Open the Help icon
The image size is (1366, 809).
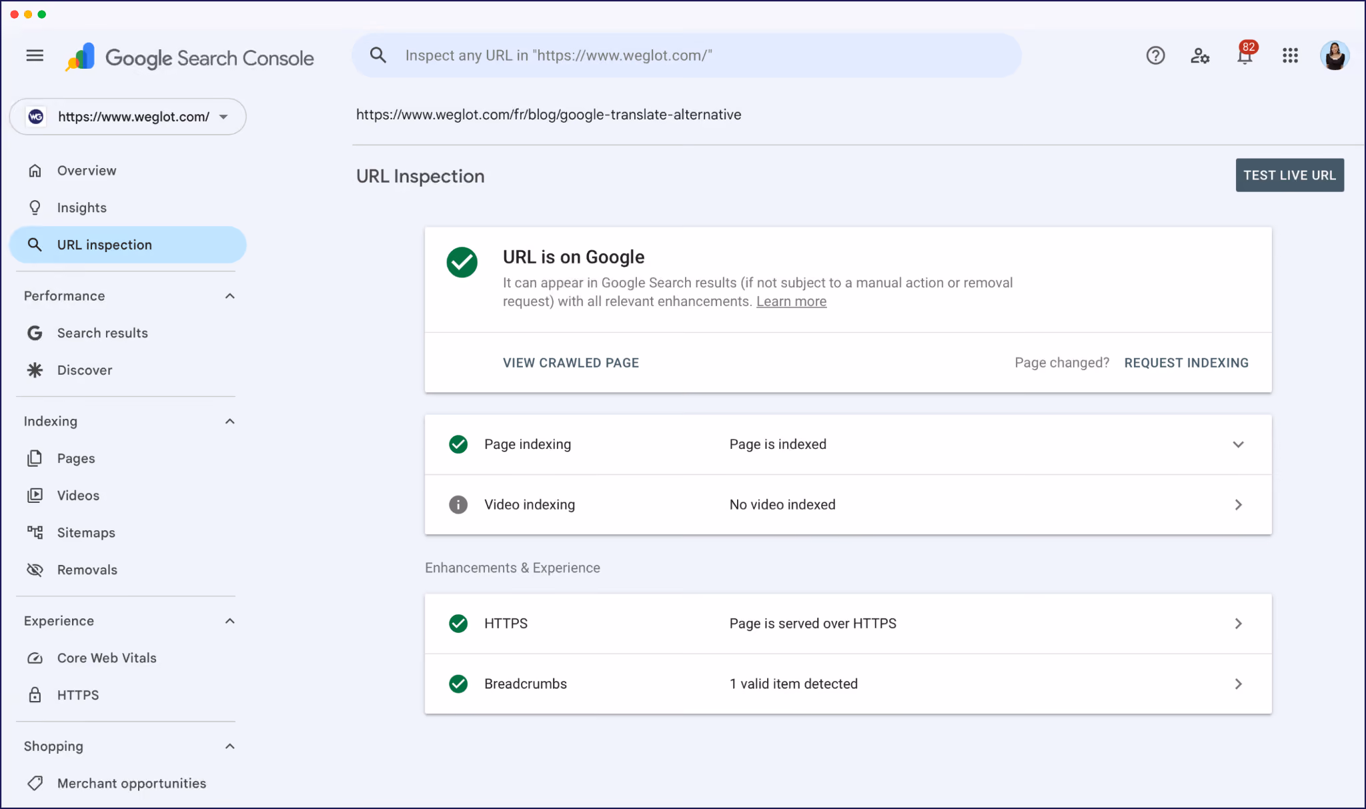(x=1155, y=56)
